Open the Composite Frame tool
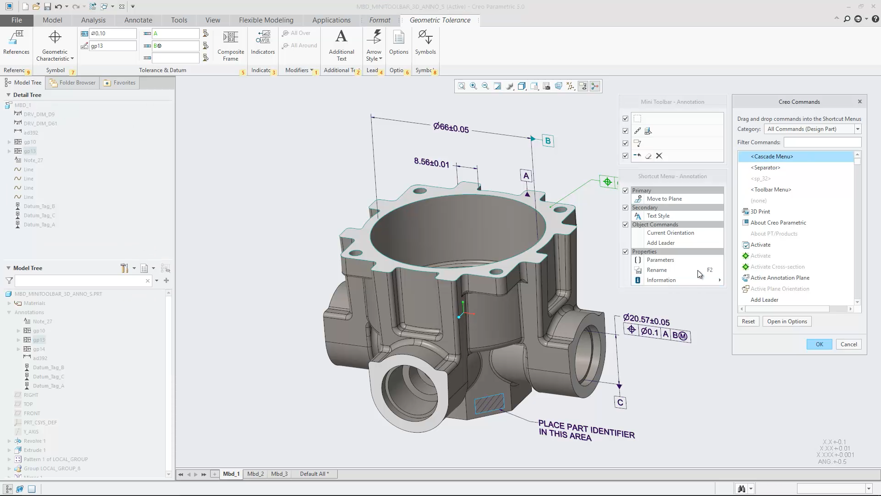This screenshot has width=881, height=496. coord(230,46)
